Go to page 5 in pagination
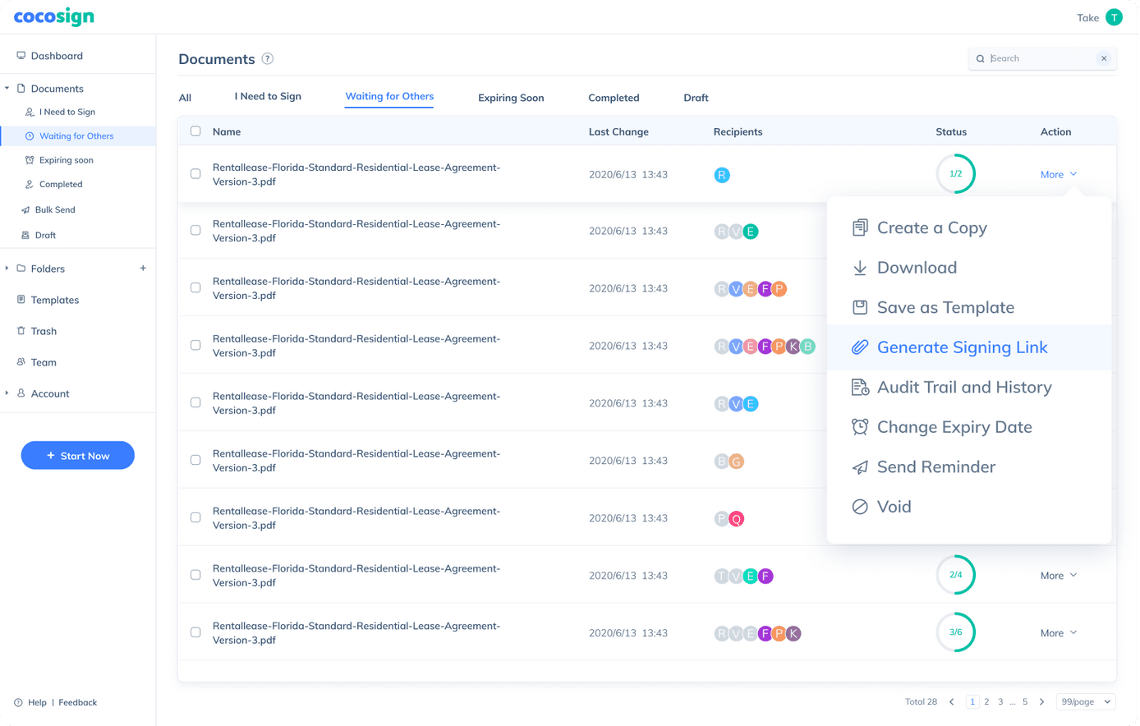The image size is (1140, 726). (1025, 702)
